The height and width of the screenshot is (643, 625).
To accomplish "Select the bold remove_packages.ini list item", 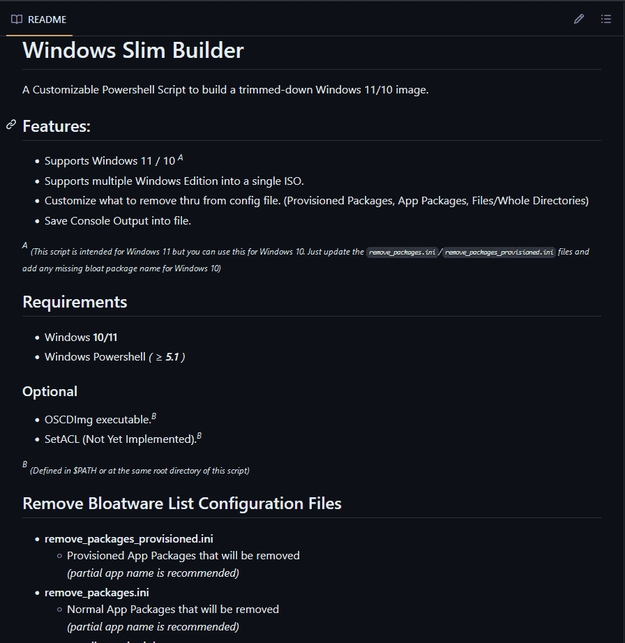I will click(x=96, y=592).
